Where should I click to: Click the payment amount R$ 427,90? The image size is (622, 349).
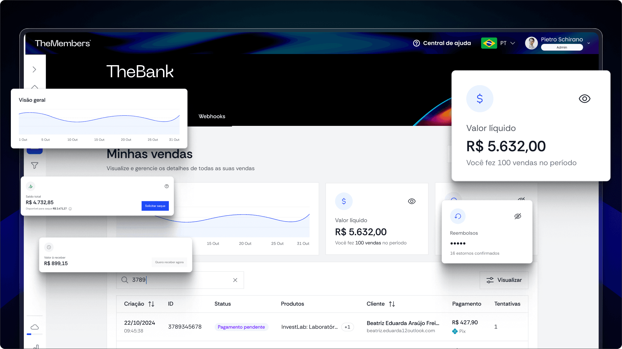(x=465, y=323)
